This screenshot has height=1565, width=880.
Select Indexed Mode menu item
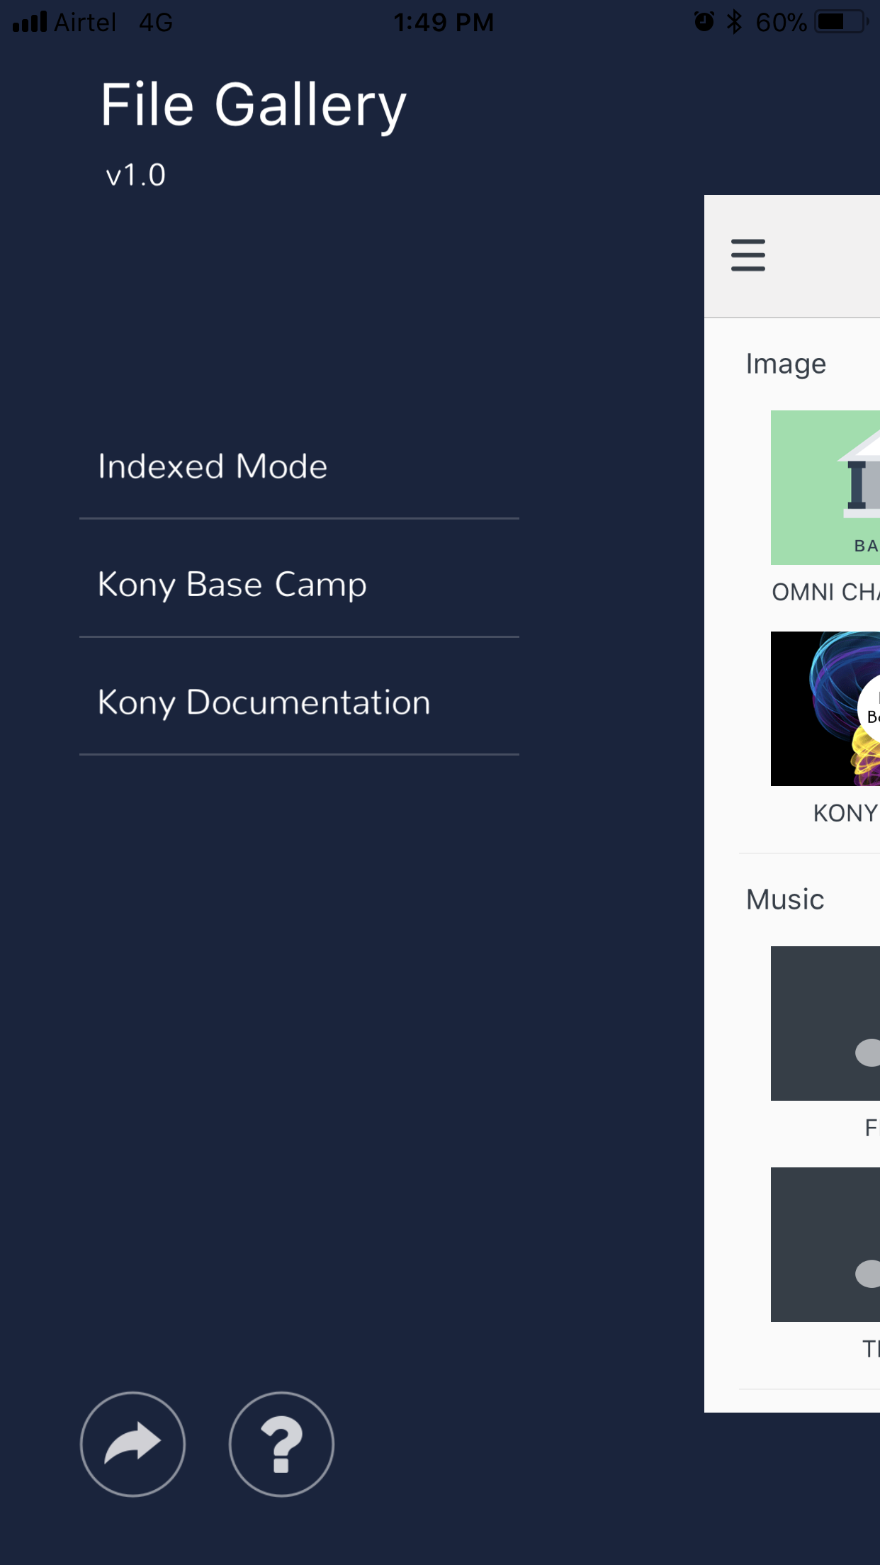point(299,466)
